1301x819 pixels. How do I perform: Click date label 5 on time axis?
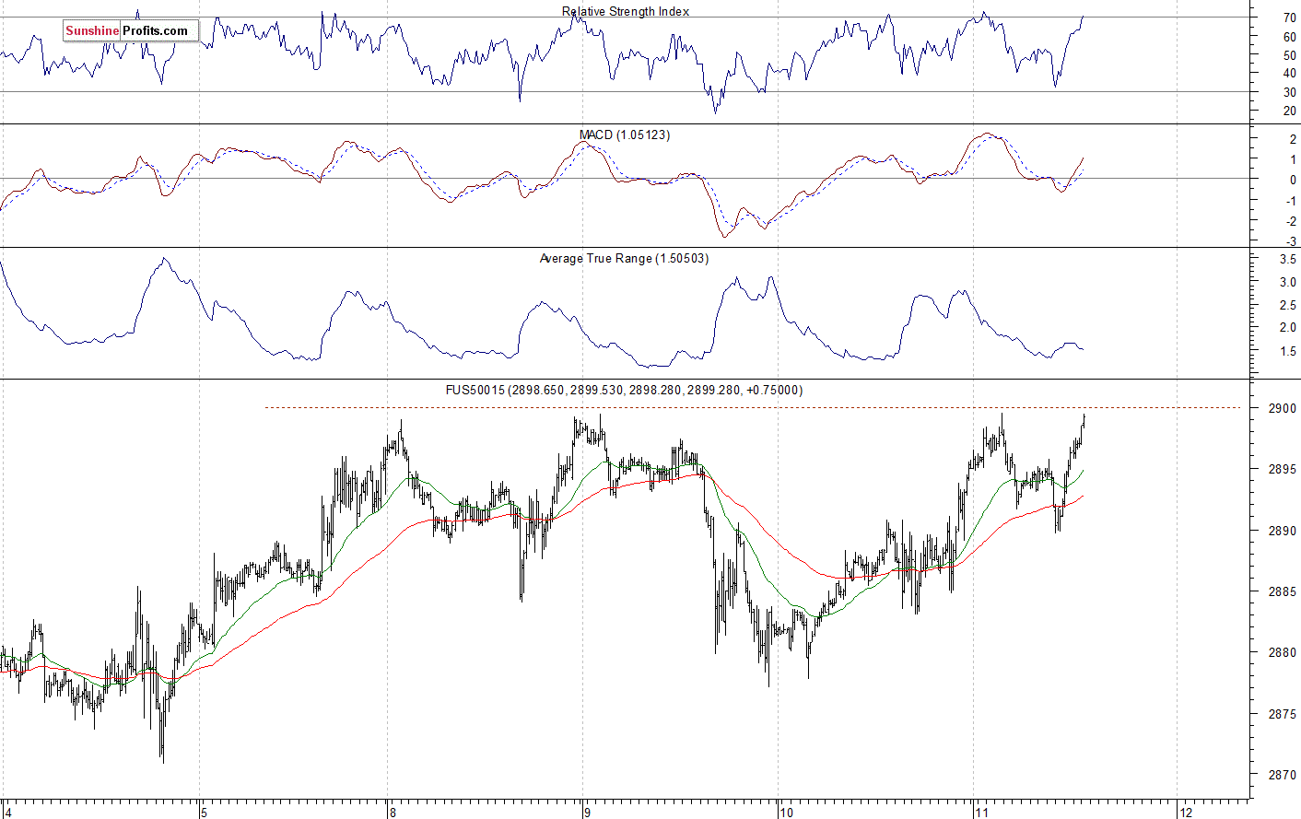coord(204,812)
